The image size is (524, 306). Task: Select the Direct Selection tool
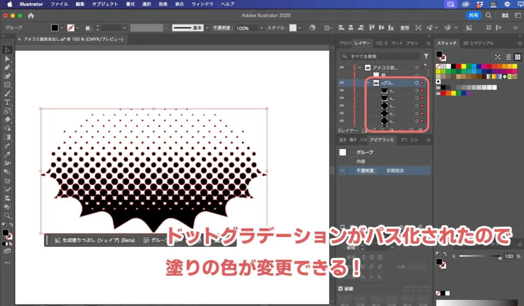(x=7, y=59)
